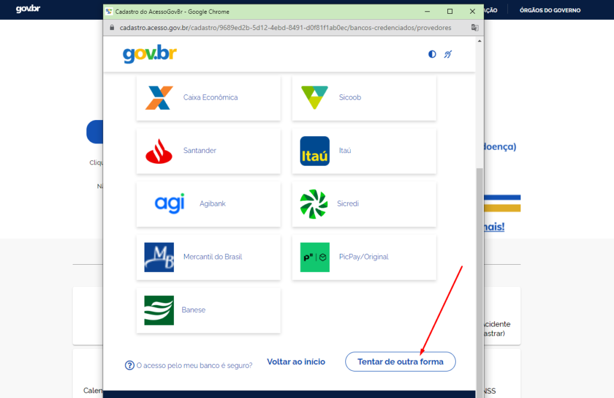Select the PicPay/Original label
The image size is (614, 398).
[x=364, y=257]
